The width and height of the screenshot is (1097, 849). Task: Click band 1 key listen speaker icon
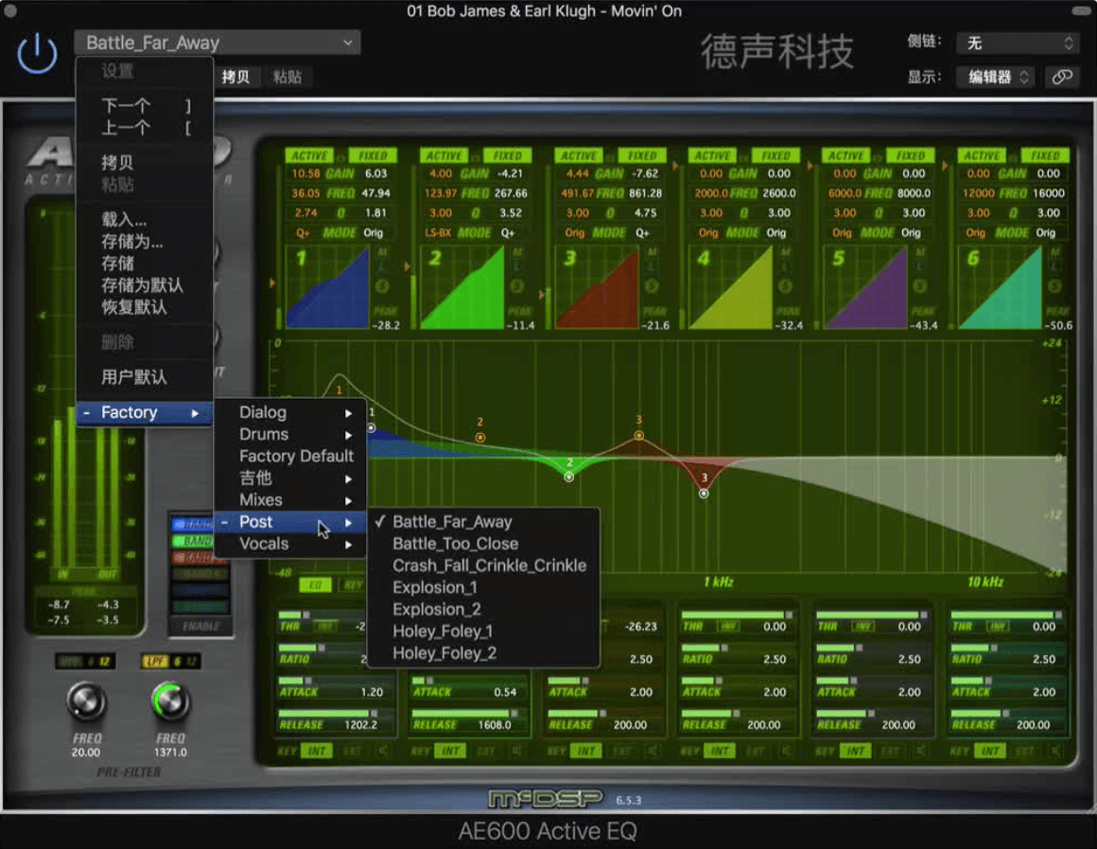point(383,751)
